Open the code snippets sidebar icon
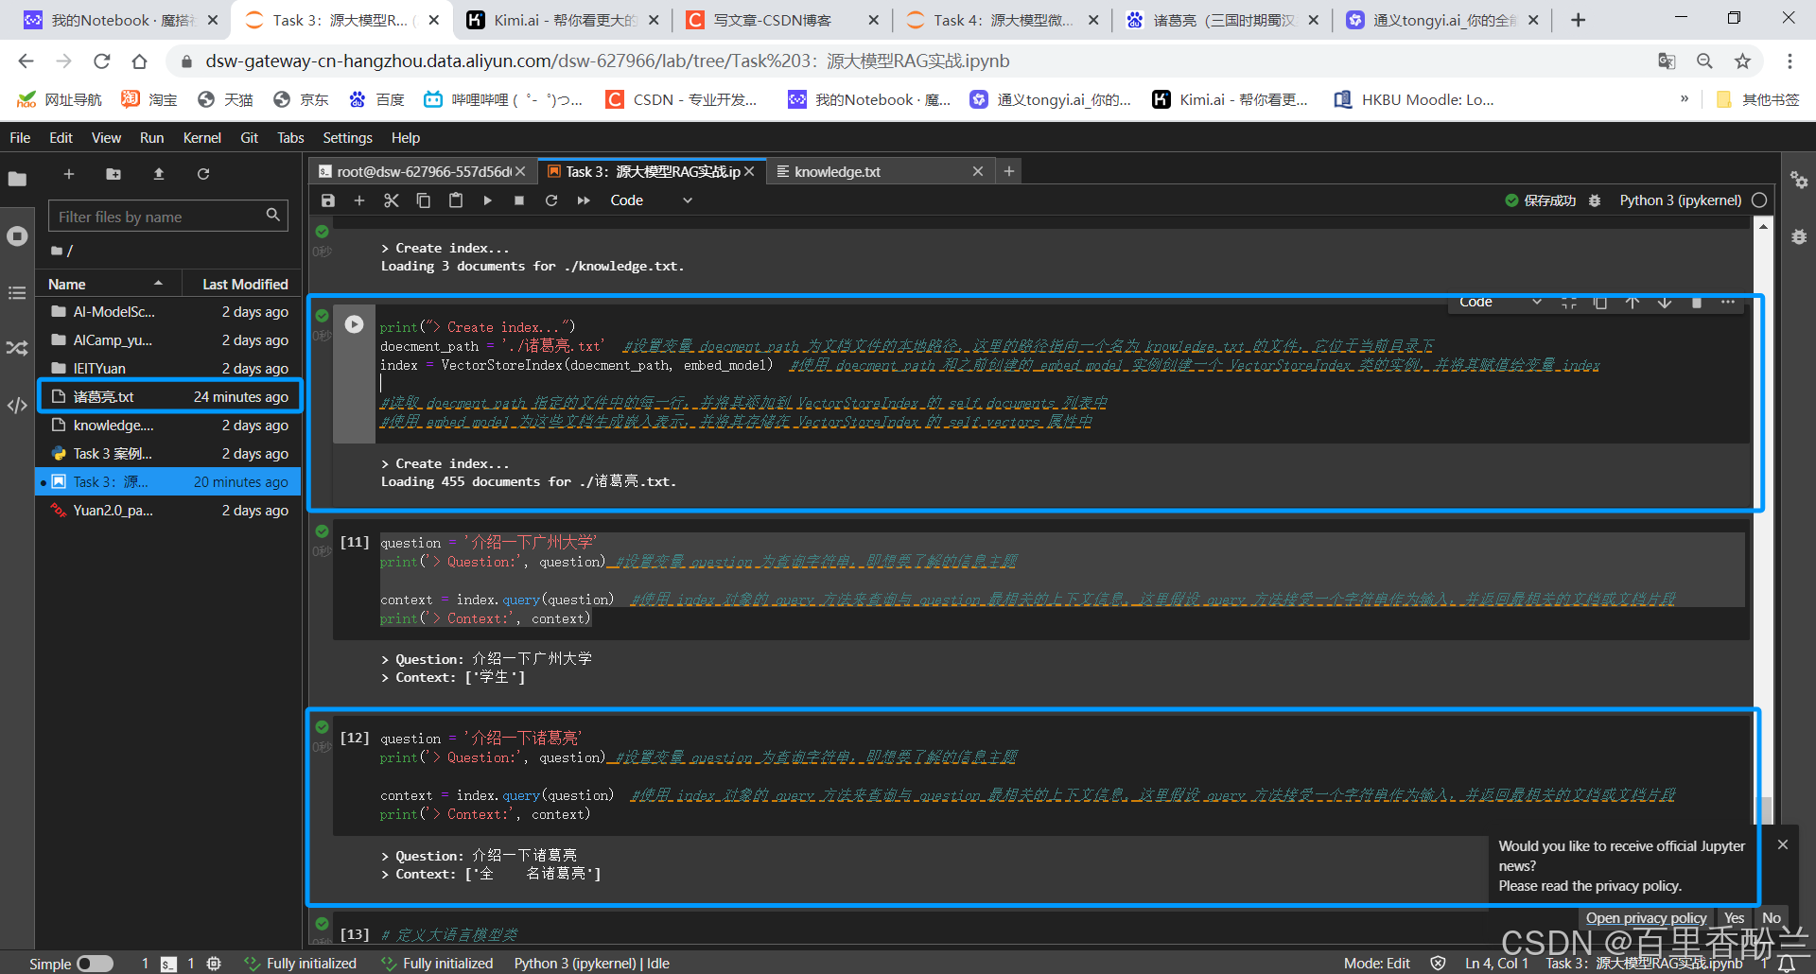The image size is (1816, 974). click(x=17, y=406)
